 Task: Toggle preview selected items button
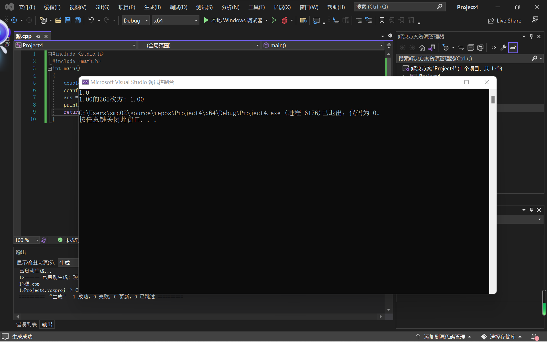[x=513, y=48]
